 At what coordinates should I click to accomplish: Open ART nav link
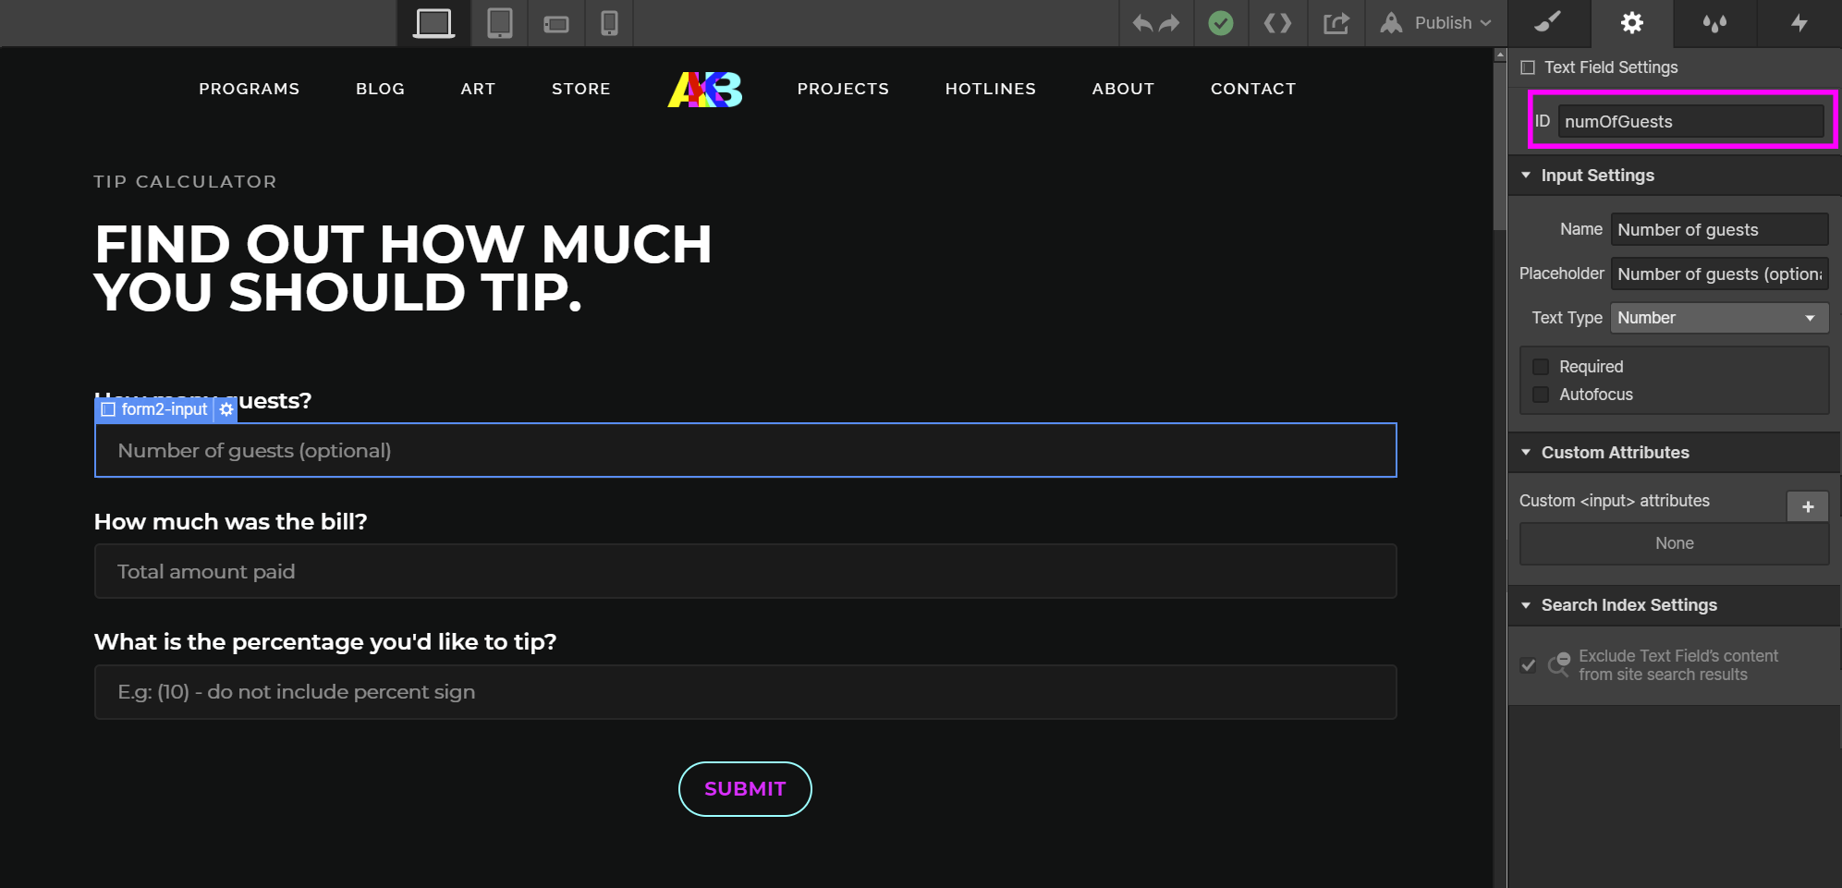(478, 89)
